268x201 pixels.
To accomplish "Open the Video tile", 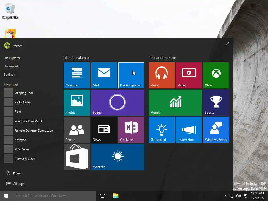I will (x=189, y=75).
